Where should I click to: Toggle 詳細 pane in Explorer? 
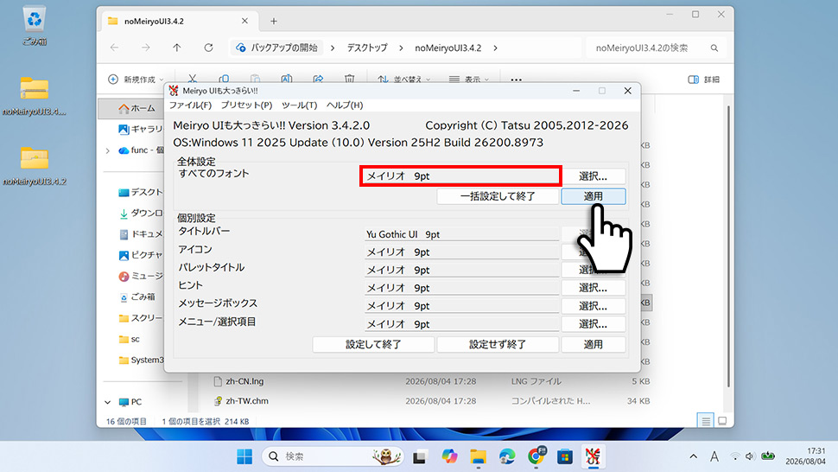point(704,80)
